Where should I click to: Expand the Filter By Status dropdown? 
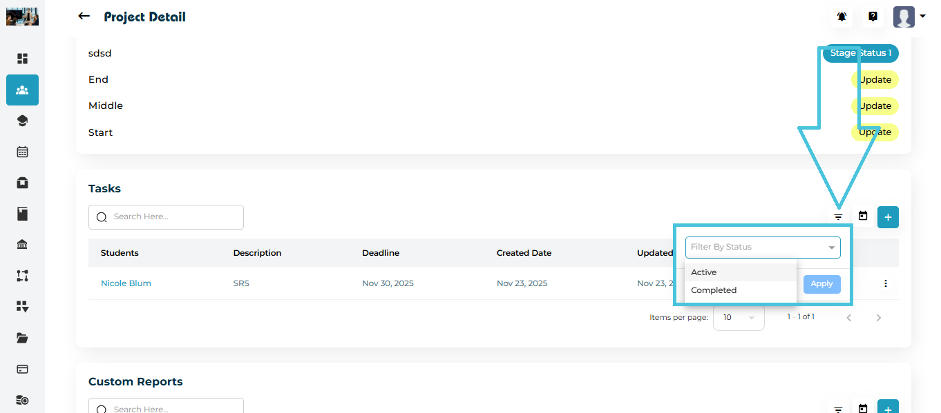[763, 247]
